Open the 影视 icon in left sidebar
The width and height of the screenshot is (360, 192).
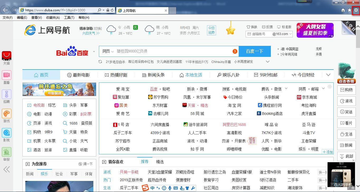pos(7,133)
